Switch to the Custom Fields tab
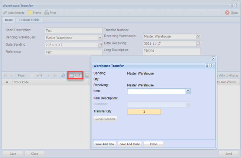Viewport: 242px width, 158px height. [x=30, y=20]
